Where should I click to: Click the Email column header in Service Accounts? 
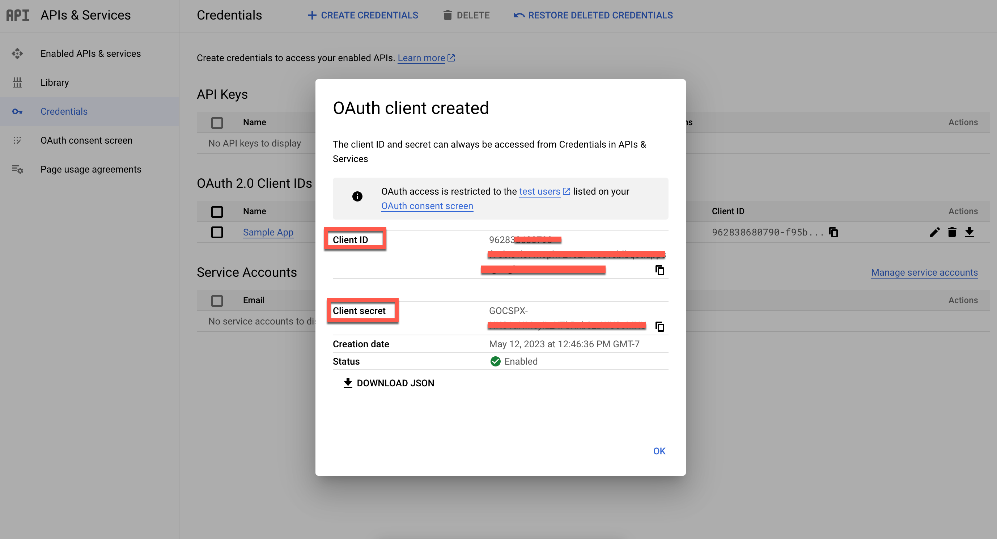coord(254,300)
